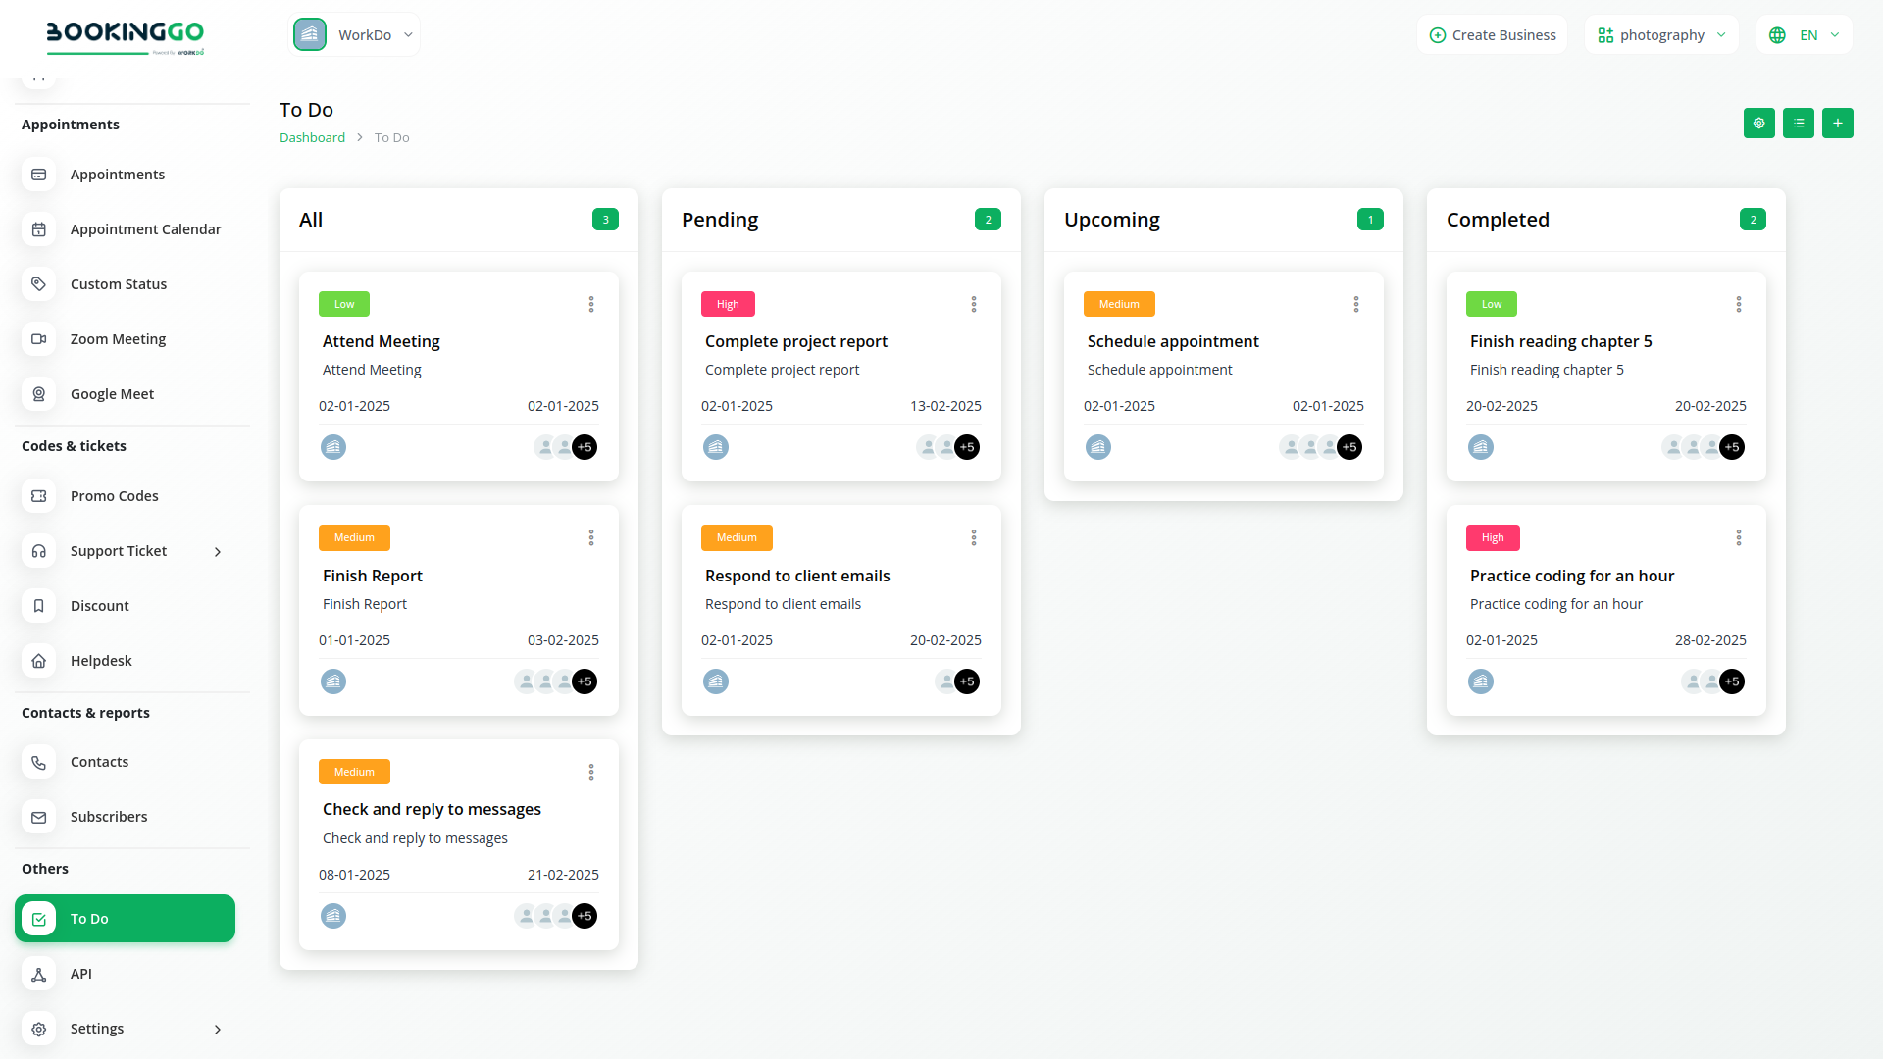
Task: Open the To Do settings gear icon
Action: 1758,124
